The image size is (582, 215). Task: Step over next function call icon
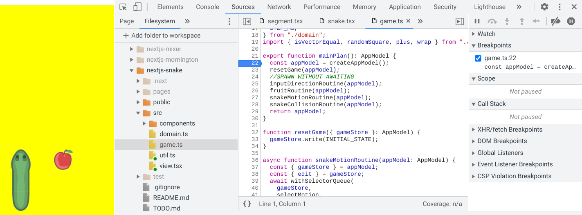(492, 21)
